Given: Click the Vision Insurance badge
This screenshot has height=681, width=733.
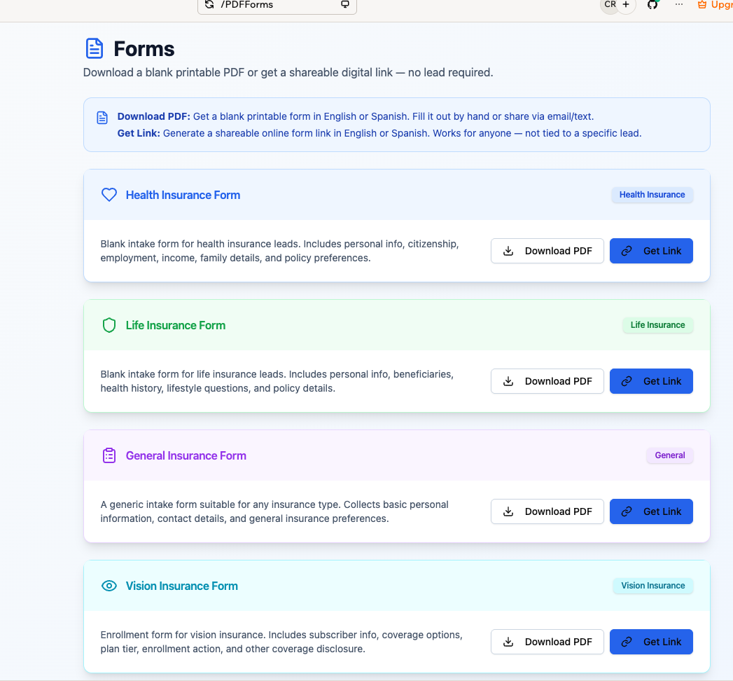Looking at the screenshot, I should click(652, 586).
